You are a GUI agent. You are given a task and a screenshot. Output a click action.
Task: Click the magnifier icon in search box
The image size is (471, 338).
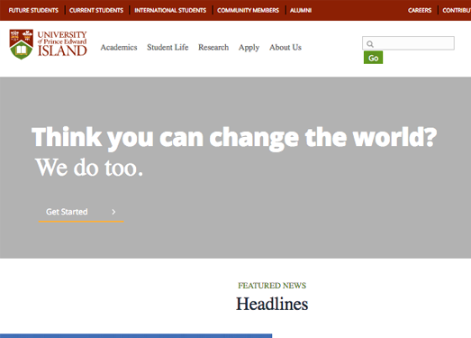point(370,44)
